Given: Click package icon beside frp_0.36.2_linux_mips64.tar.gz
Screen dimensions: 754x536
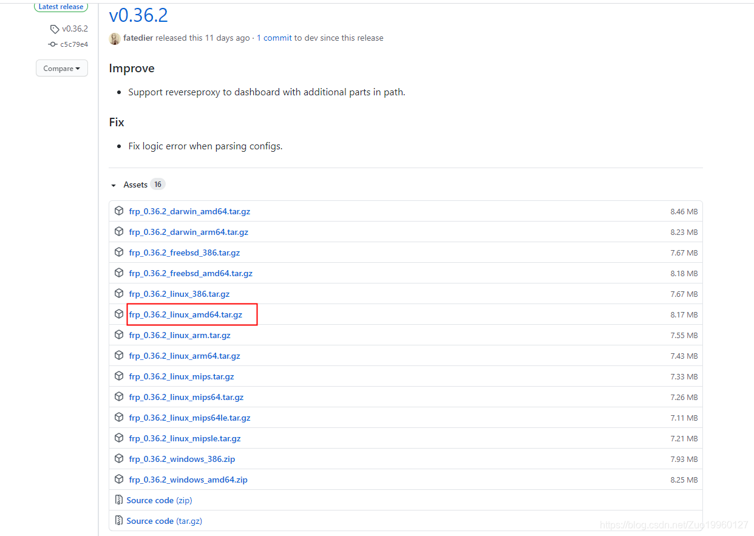Looking at the screenshot, I should (x=119, y=397).
